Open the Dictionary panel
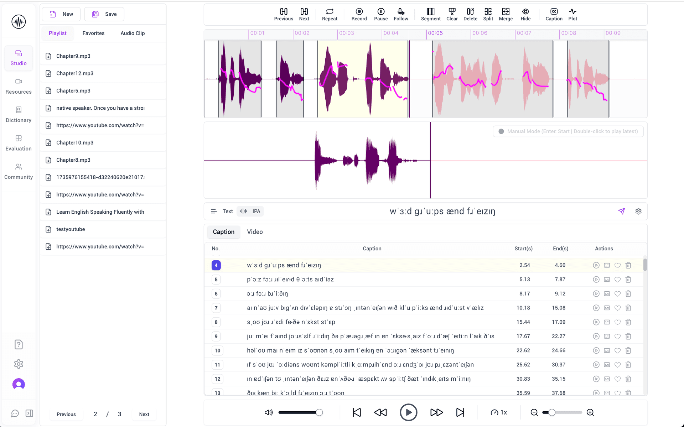 (18, 114)
